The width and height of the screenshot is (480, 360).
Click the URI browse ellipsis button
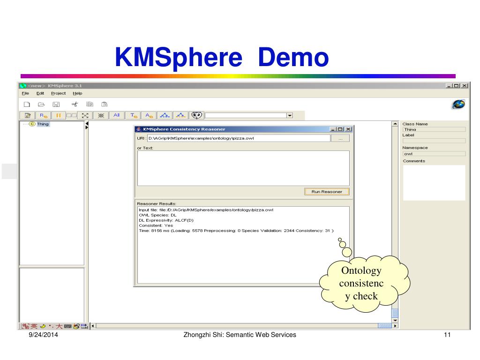(340, 139)
